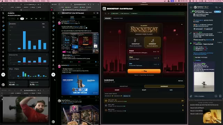Open Home in the Analytics window sidebar

pyautogui.click(x=3, y=17)
